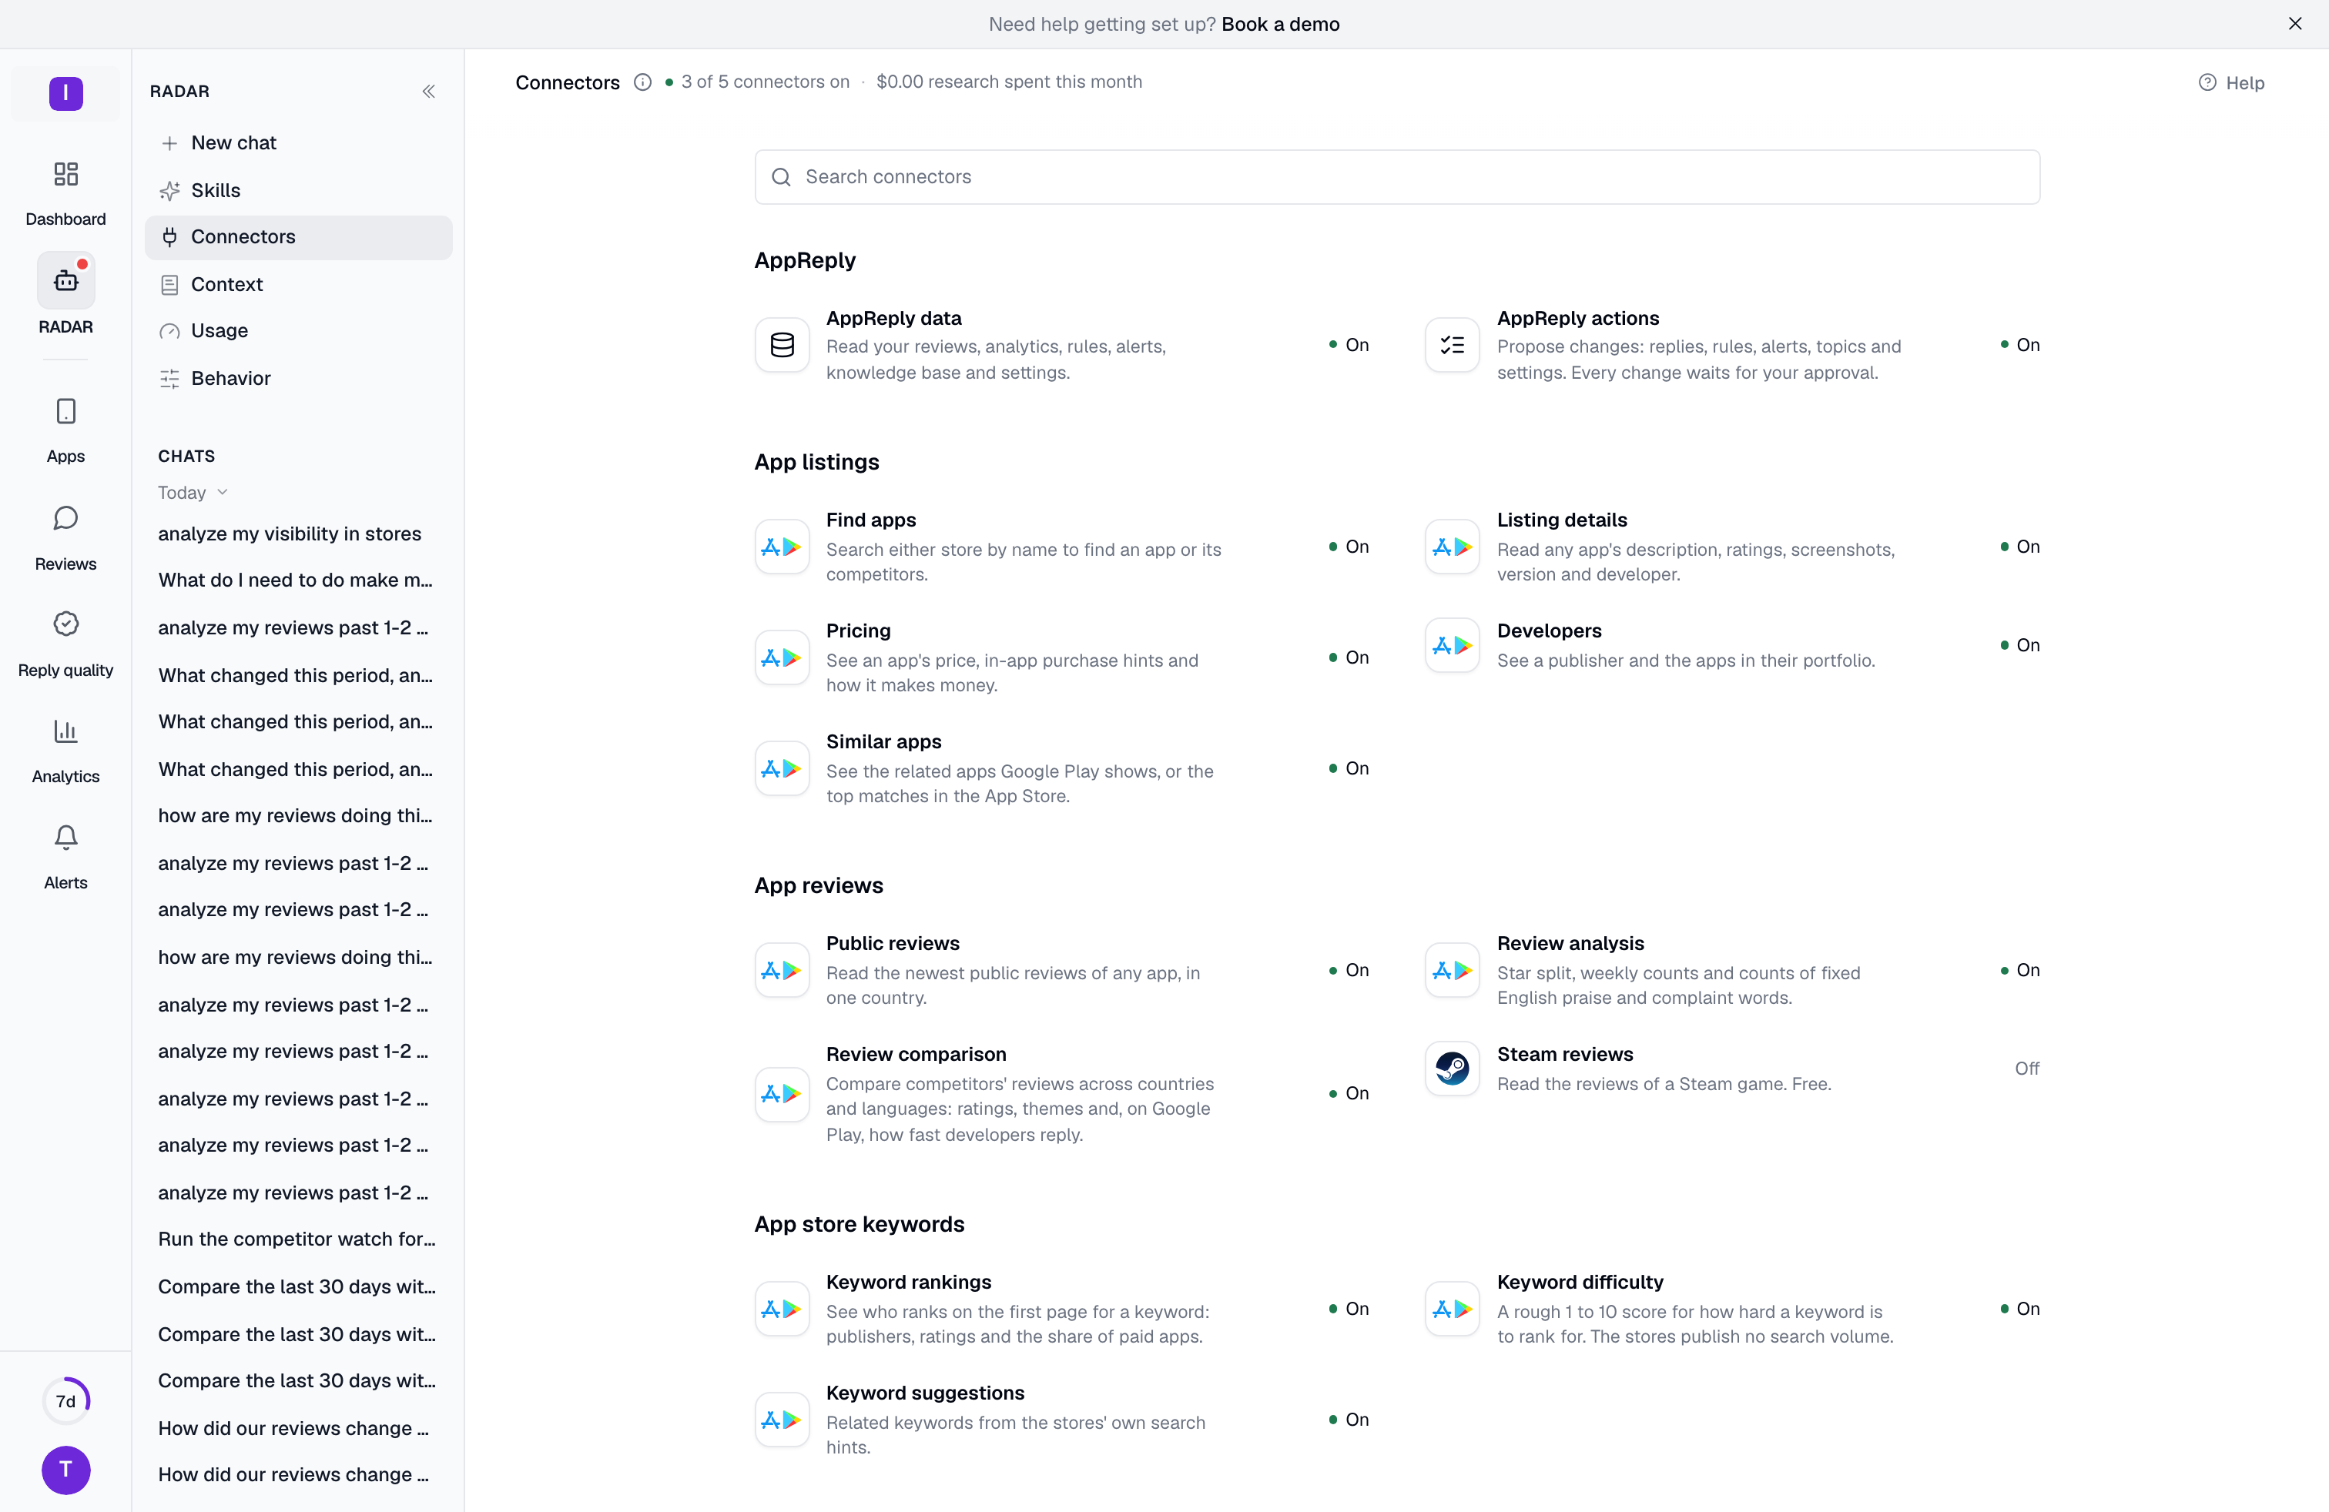Toggle Review comparison connector On status
This screenshot has height=1512, width=2329.
click(x=1349, y=1093)
